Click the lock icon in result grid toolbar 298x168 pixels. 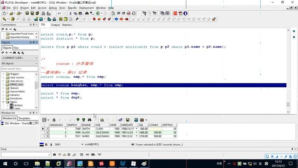click(x=54, y=120)
